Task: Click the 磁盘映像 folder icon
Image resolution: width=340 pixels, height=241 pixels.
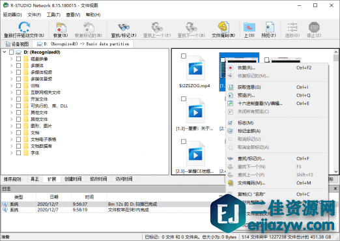Action: point(26,59)
